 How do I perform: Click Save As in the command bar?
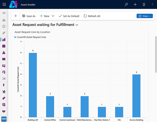tap(29, 16)
